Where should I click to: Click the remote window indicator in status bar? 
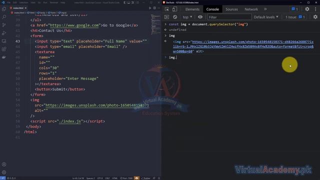coord(2,178)
